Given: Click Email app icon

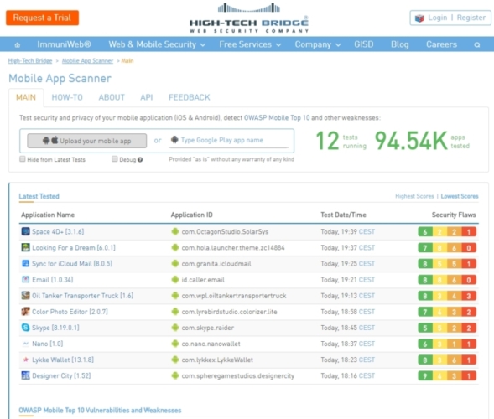Looking at the screenshot, I should click(x=25, y=280).
